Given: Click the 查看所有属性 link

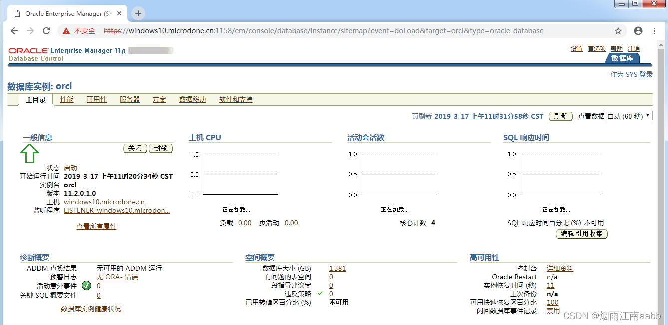Looking at the screenshot, I should coord(96,226).
